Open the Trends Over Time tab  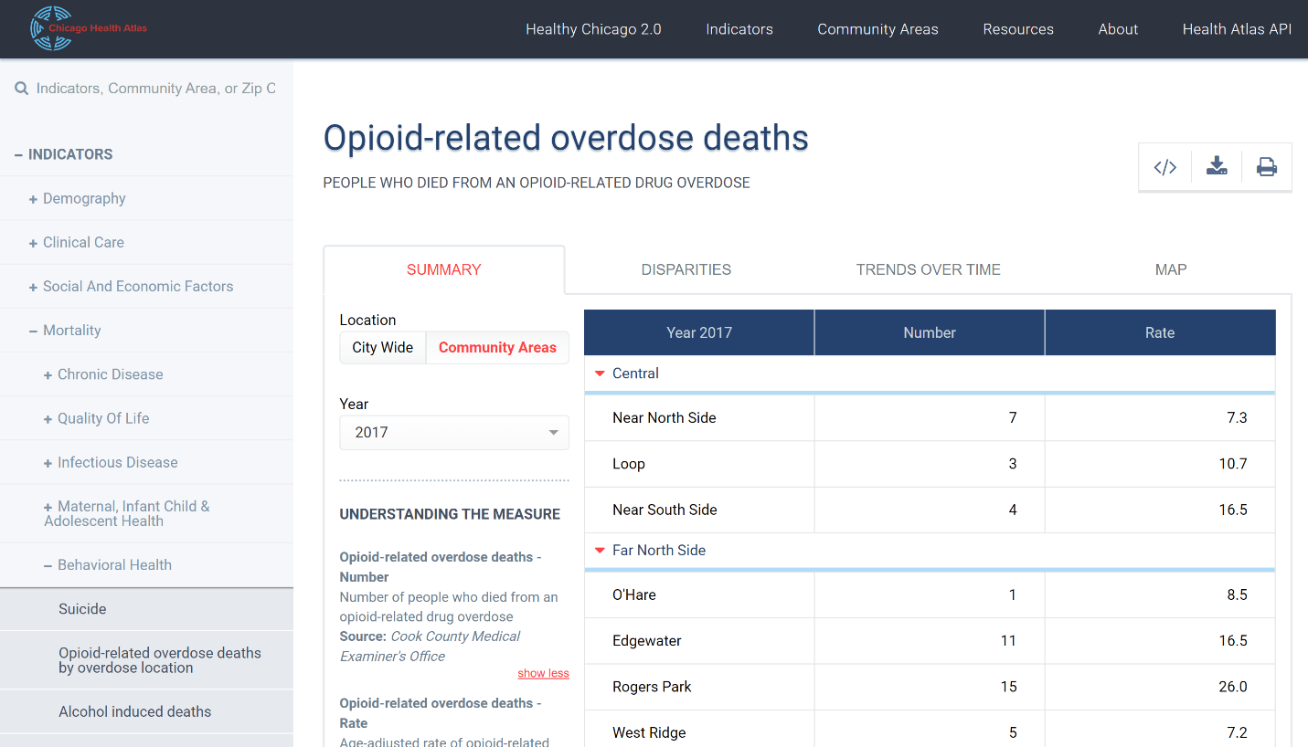(929, 269)
